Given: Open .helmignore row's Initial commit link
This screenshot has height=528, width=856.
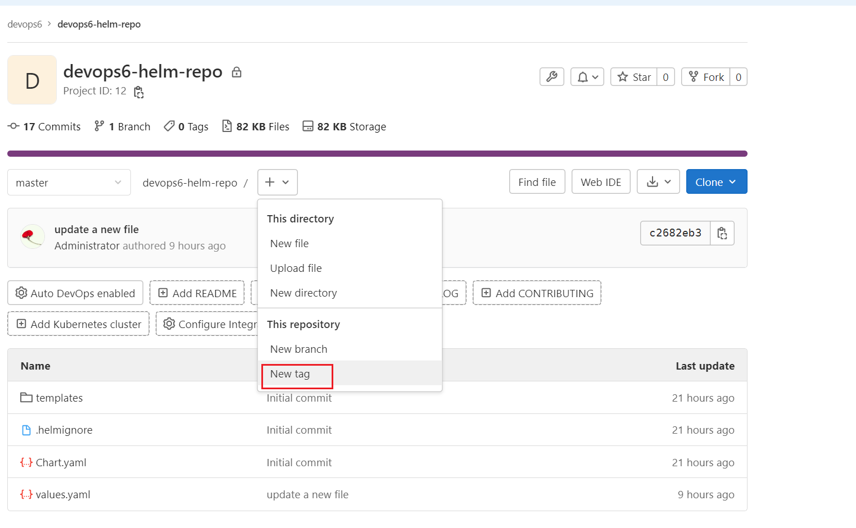Looking at the screenshot, I should pos(299,430).
